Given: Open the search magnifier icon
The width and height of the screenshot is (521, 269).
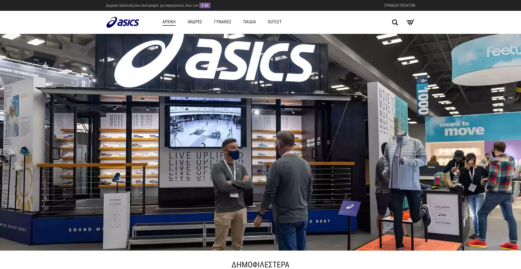Looking at the screenshot, I should tap(395, 22).
